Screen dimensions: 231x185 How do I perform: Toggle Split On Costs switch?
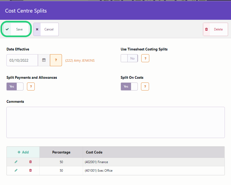129,86
